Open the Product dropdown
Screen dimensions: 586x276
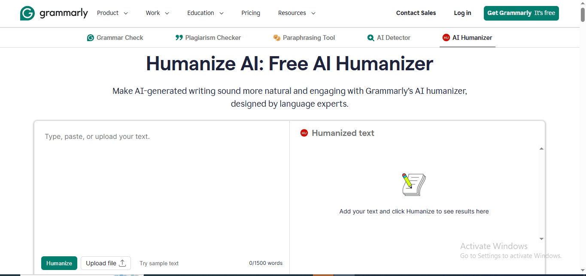(x=112, y=13)
